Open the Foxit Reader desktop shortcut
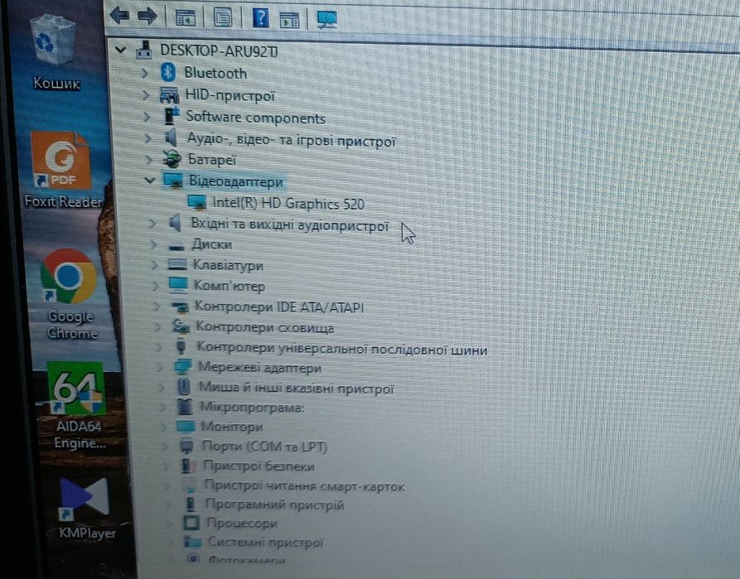740x579 pixels. click(x=63, y=170)
